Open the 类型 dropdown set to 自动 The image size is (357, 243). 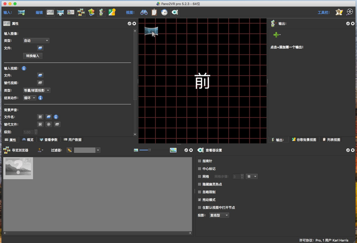click(36, 40)
